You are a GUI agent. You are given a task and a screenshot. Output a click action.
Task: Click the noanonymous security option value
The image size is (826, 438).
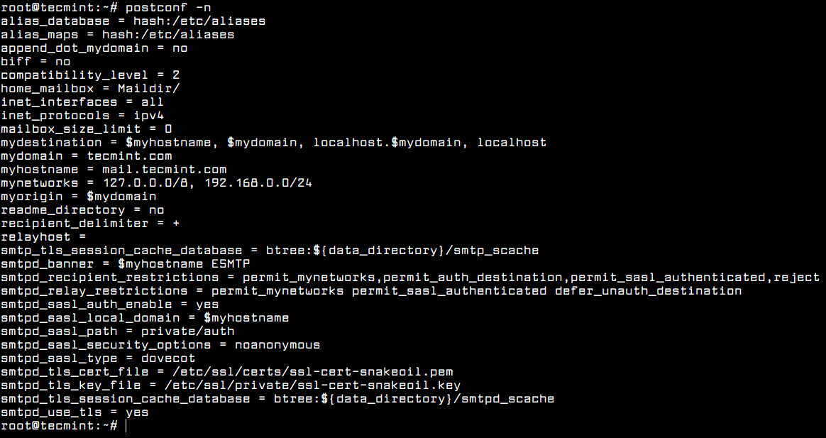pyautogui.click(x=277, y=345)
